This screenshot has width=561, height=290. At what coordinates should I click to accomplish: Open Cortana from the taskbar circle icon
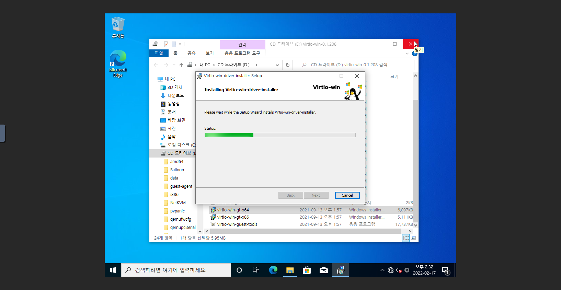(239, 270)
